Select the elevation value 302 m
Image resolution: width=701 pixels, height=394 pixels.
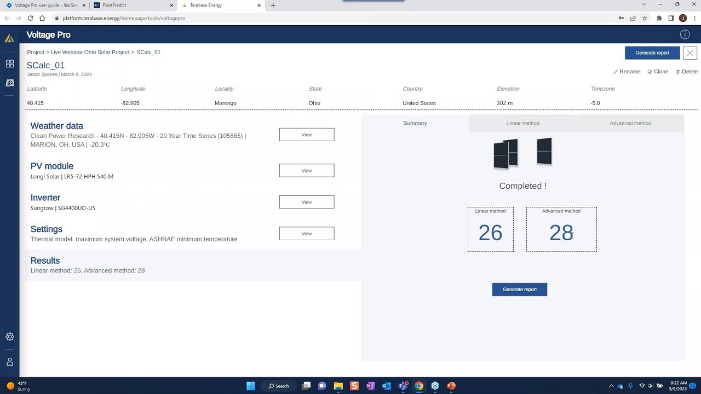tap(504, 103)
